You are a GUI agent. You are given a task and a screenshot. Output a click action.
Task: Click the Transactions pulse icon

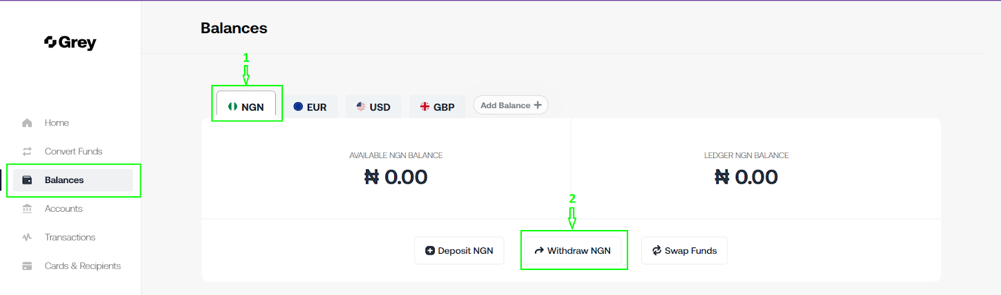27,237
